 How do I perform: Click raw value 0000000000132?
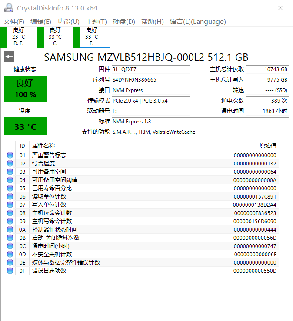[x=255, y=164]
